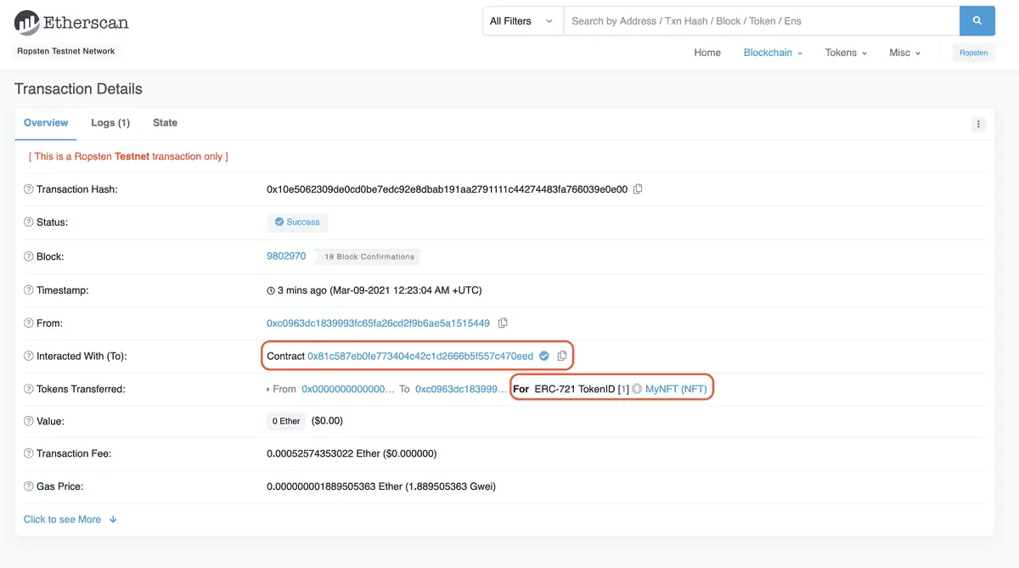Open token recipient 0xc0963dc183999... link

(462, 389)
